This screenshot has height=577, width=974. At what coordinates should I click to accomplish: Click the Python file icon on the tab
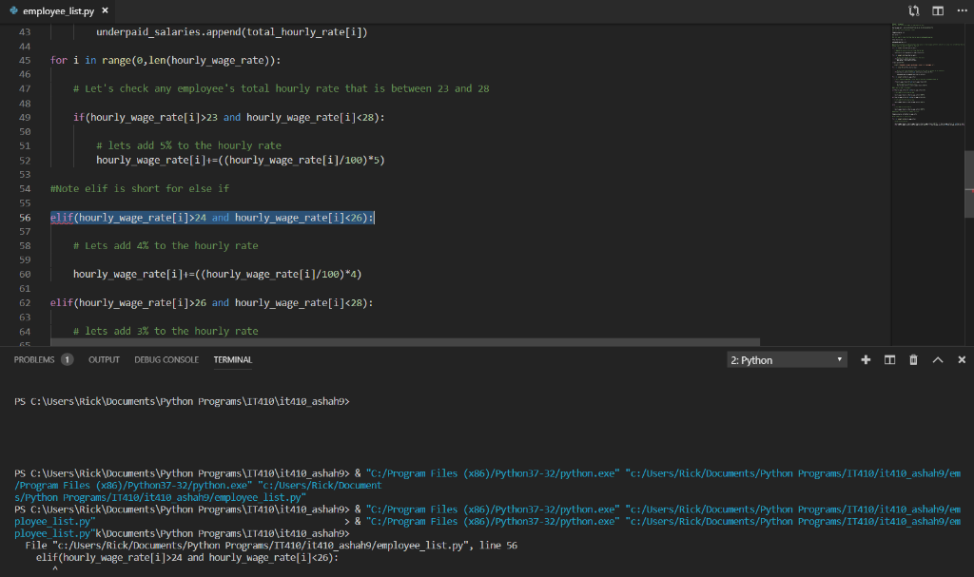[13, 10]
